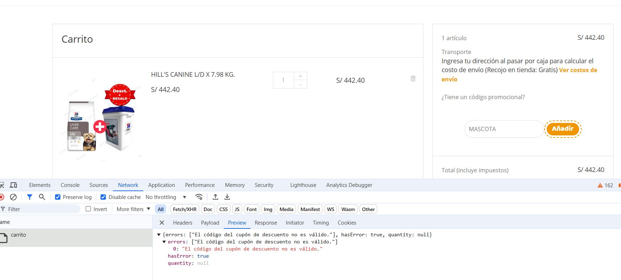Toggle the network filter funnel icon

(x=29, y=197)
